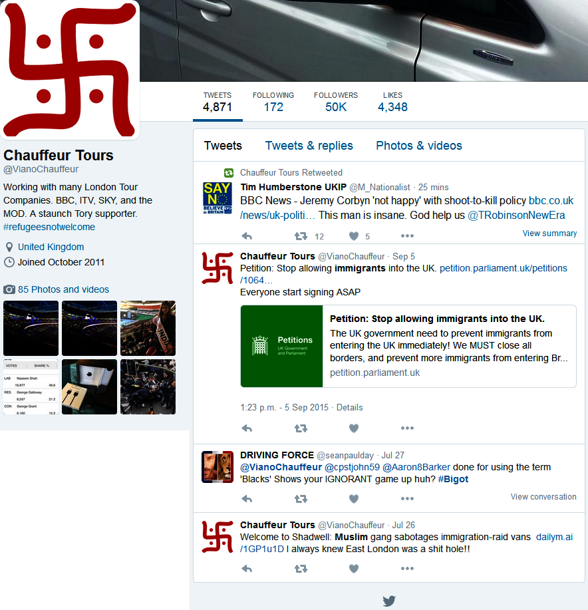Click the Twitter bird icon at the timeline bottom
The width and height of the screenshot is (588, 610).
coord(389,601)
